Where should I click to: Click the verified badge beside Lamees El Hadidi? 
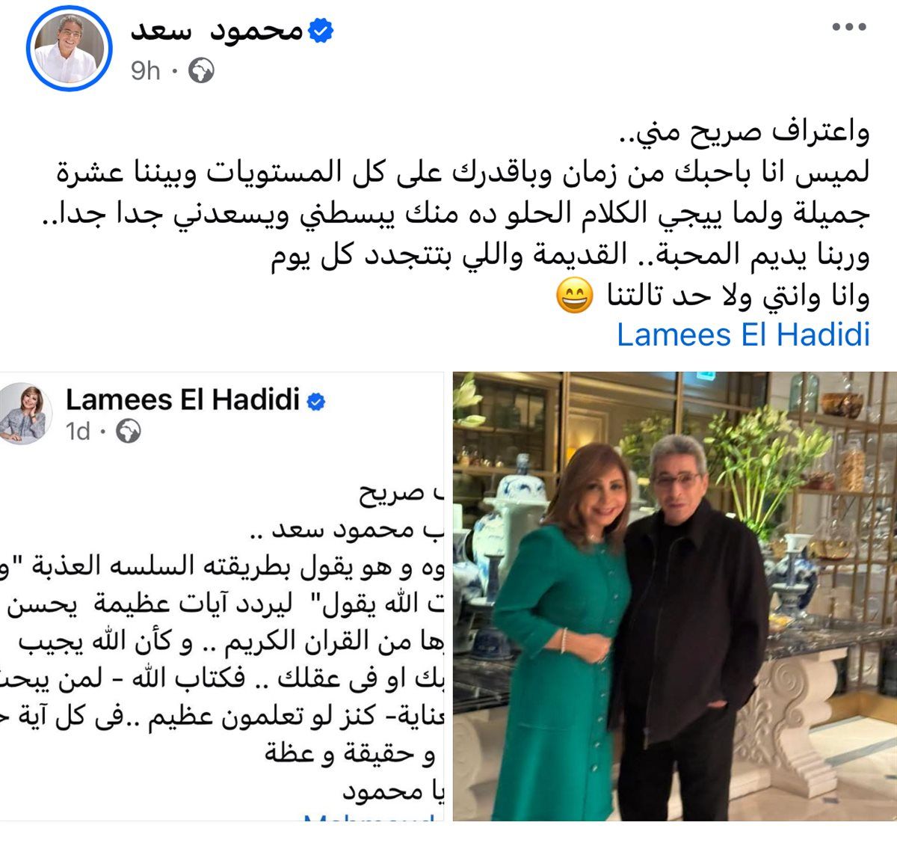tap(316, 402)
